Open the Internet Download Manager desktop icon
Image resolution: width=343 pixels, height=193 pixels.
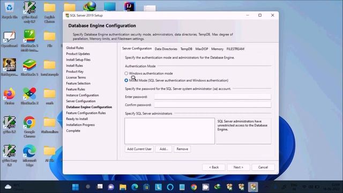click(90, 6)
